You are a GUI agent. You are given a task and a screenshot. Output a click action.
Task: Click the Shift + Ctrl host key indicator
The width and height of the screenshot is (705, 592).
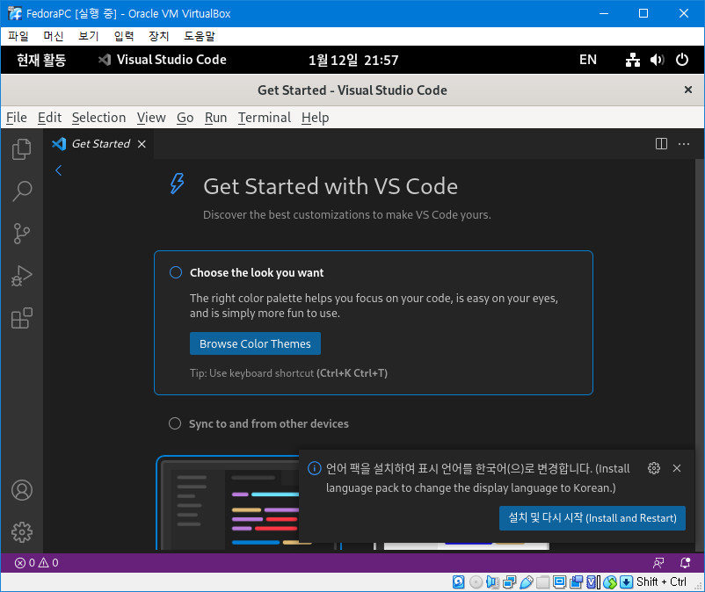click(x=661, y=582)
